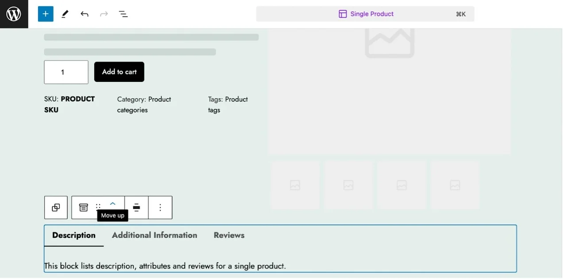Switch to the Additional Information tab
This screenshot has height=279, width=563.
[154, 235]
